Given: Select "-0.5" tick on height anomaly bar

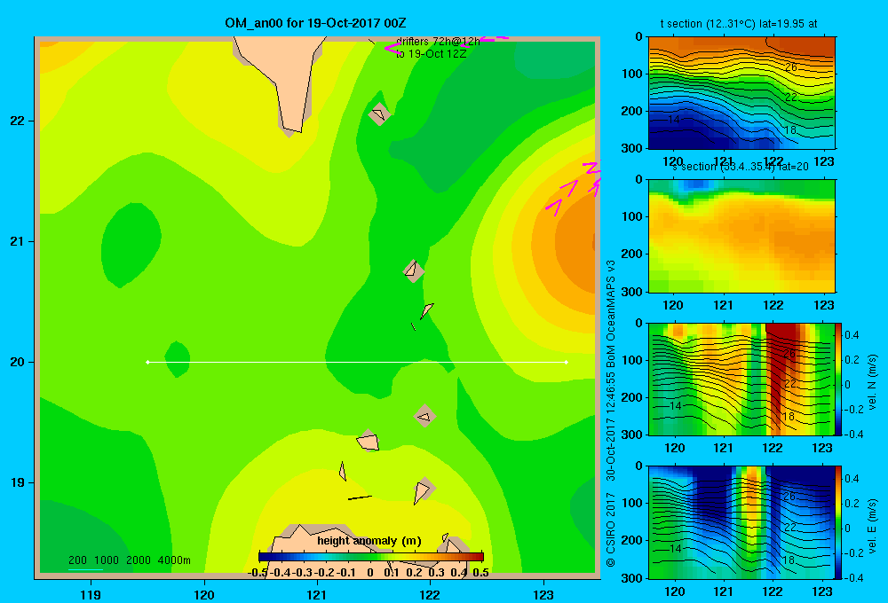Looking at the screenshot, I should click(258, 573).
